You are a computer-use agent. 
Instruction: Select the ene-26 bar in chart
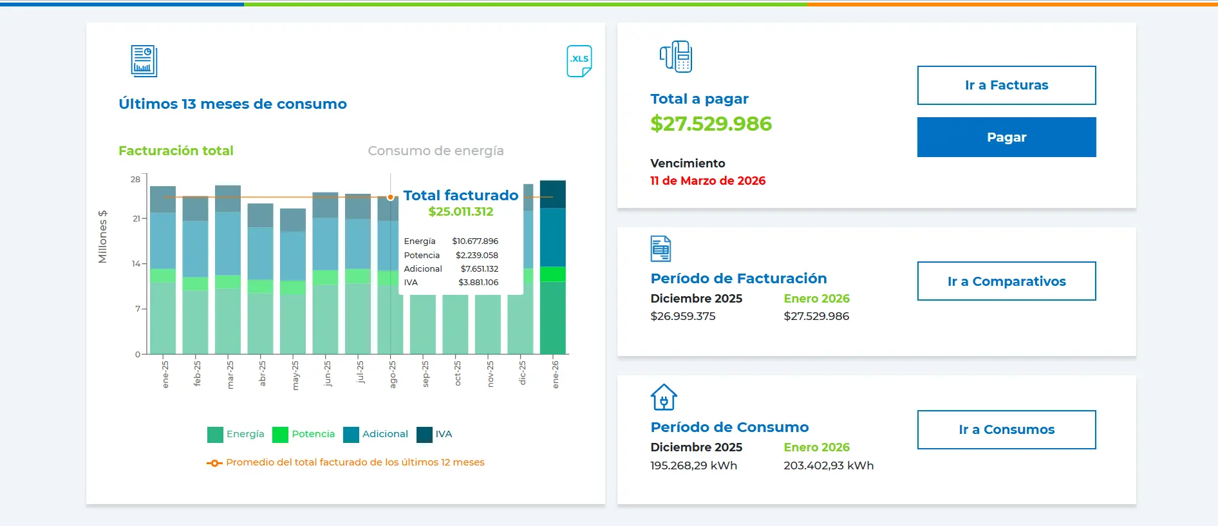tap(553, 267)
